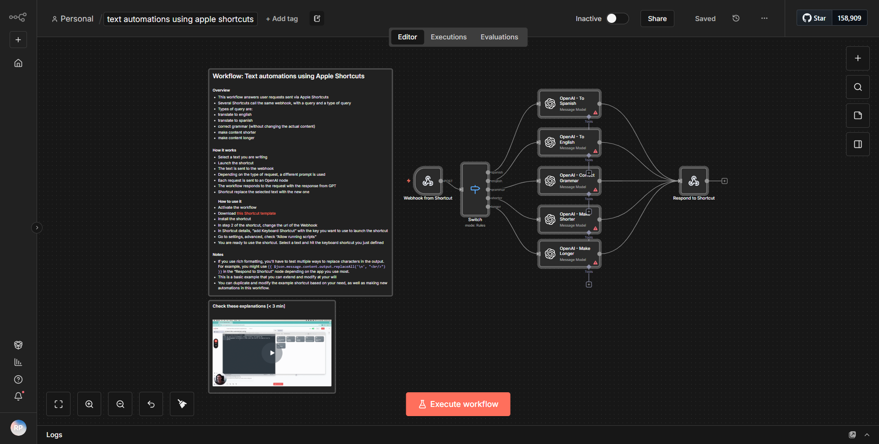The height and width of the screenshot is (444, 879).
Task: Open the Home overview icon
Action: [18, 63]
